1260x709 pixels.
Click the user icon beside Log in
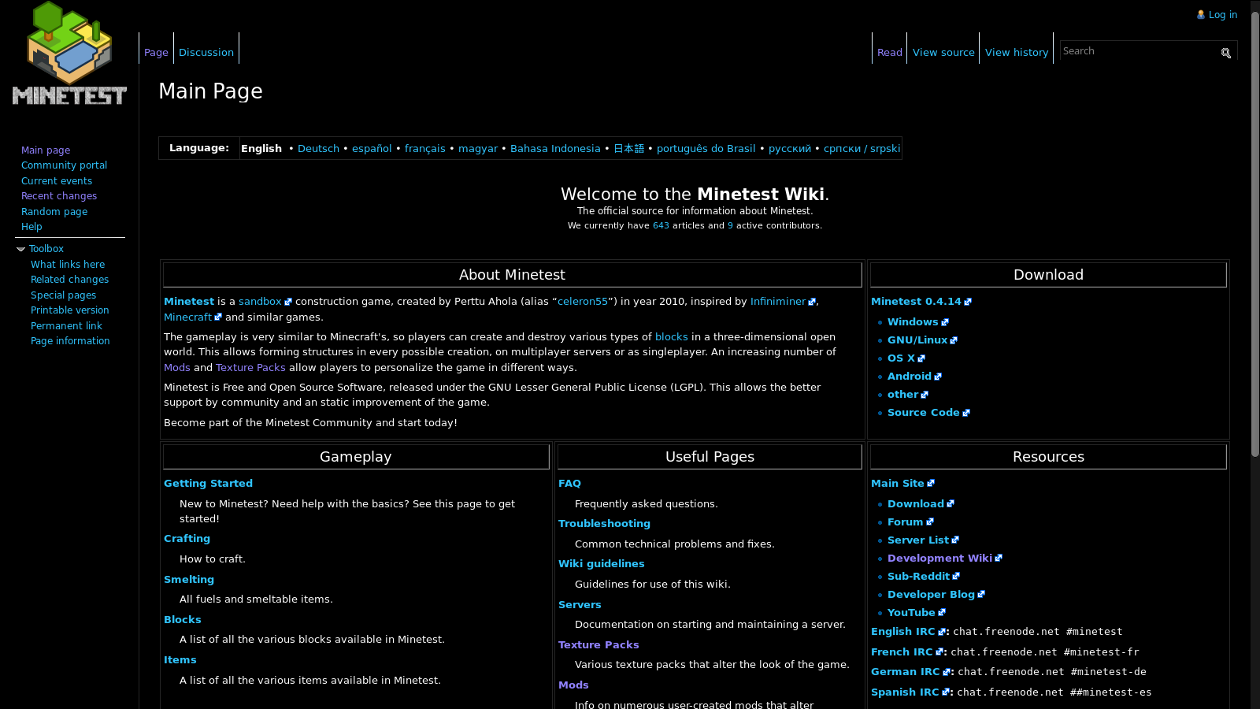(x=1199, y=14)
